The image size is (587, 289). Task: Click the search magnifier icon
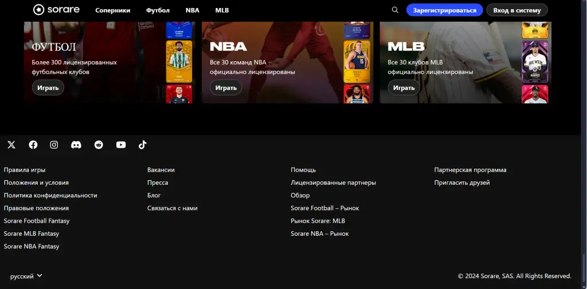[395, 10]
